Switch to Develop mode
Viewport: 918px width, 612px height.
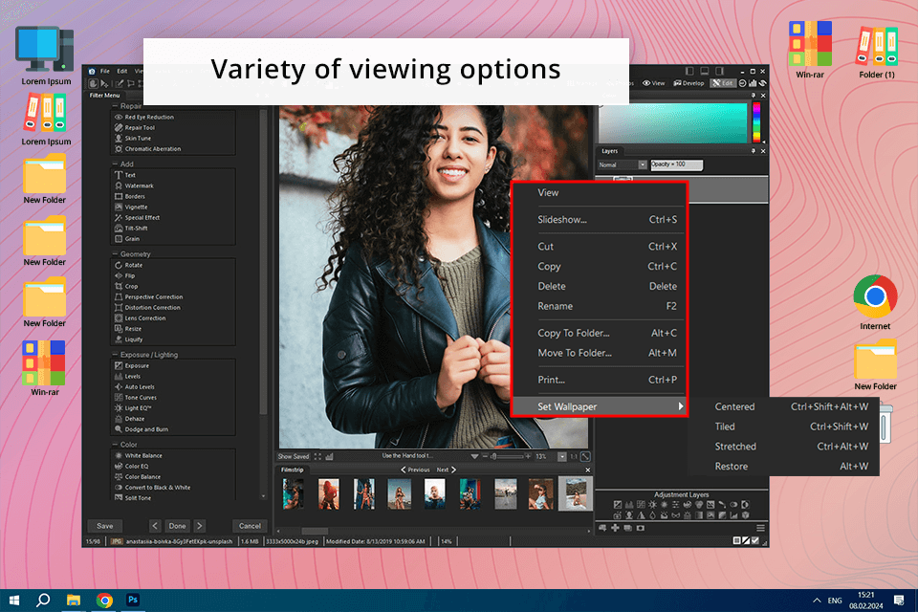click(x=689, y=83)
